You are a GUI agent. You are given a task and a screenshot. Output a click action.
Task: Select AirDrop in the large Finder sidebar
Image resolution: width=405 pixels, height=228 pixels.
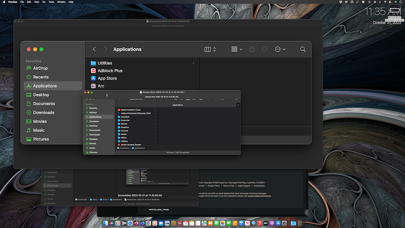click(39, 68)
